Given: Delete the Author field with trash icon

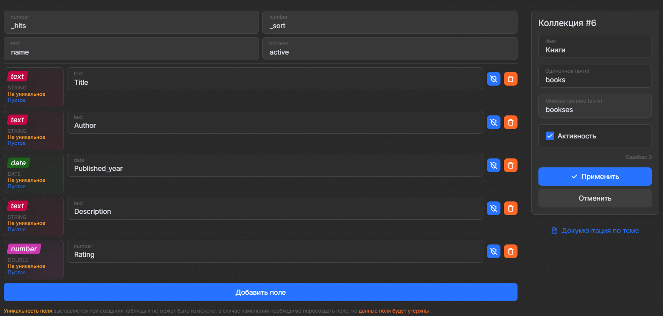Looking at the screenshot, I should click(511, 123).
